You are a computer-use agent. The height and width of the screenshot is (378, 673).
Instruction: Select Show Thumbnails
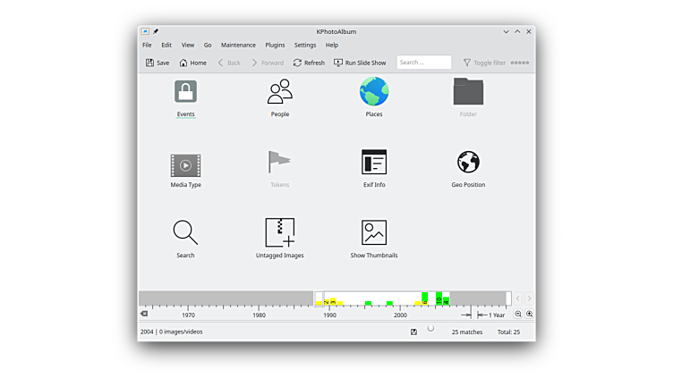(x=374, y=233)
